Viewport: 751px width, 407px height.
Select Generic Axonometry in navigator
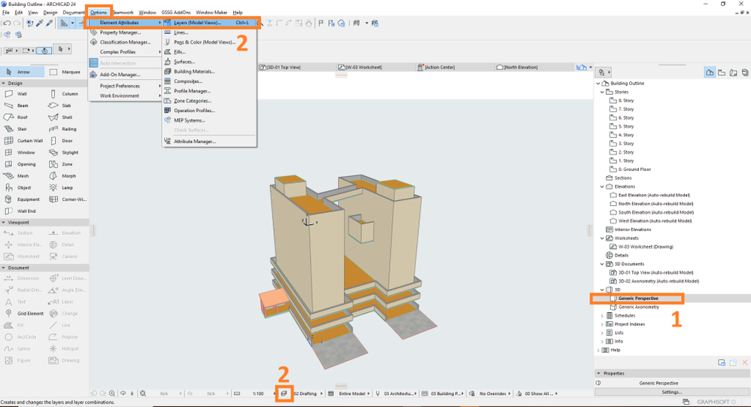coord(638,307)
